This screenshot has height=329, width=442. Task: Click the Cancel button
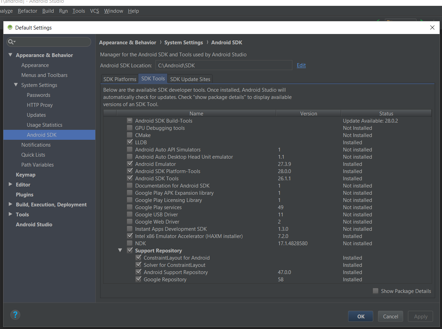391,316
